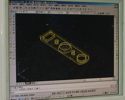Toggle 物件鎖點 object snap in status bar
The image size is (125, 100).
75,92
